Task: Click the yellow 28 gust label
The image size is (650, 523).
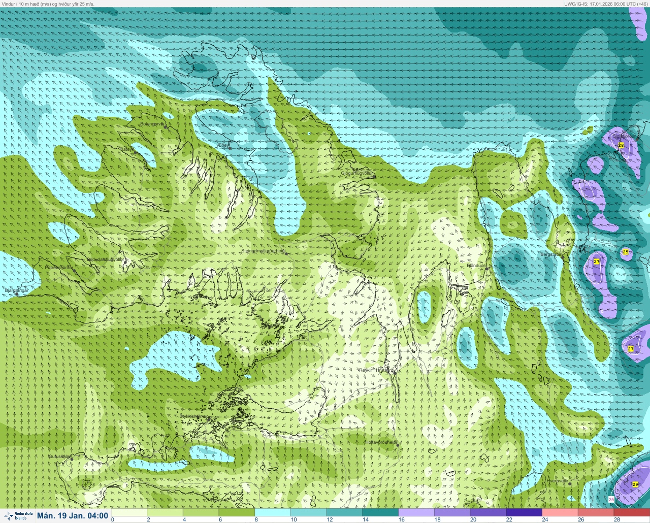Action: pos(621,145)
